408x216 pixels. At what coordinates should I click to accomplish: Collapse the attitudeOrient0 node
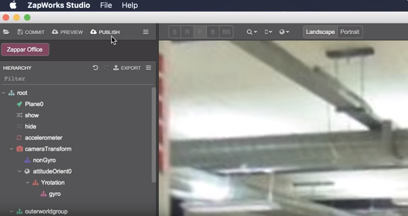19,171
